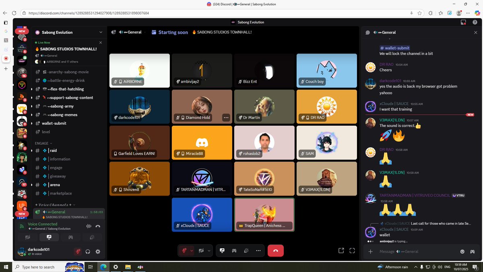Toggle noise suppression in Voice Connected panel
483x272 pixels.
(x=88, y=226)
